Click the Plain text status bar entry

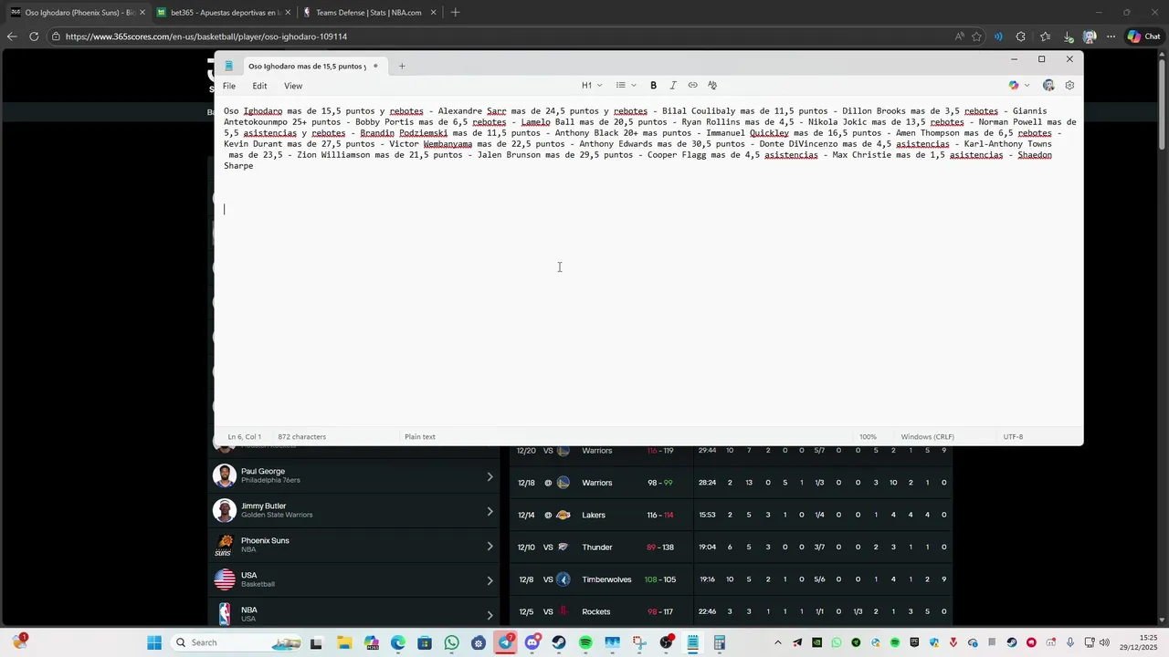tap(420, 436)
